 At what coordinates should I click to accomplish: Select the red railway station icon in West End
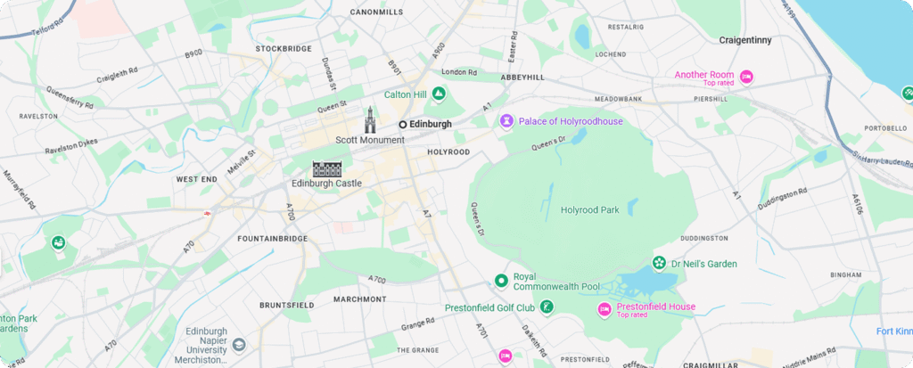coord(207,214)
